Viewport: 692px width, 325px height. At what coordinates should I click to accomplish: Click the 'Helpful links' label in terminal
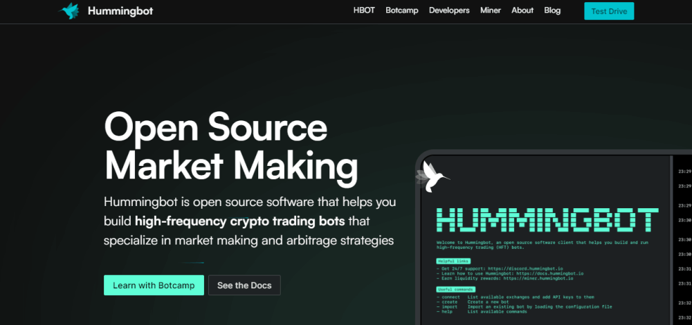point(453,261)
